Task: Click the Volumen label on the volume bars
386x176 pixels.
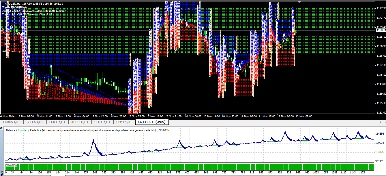Action: pyautogui.click(x=12, y=165)
